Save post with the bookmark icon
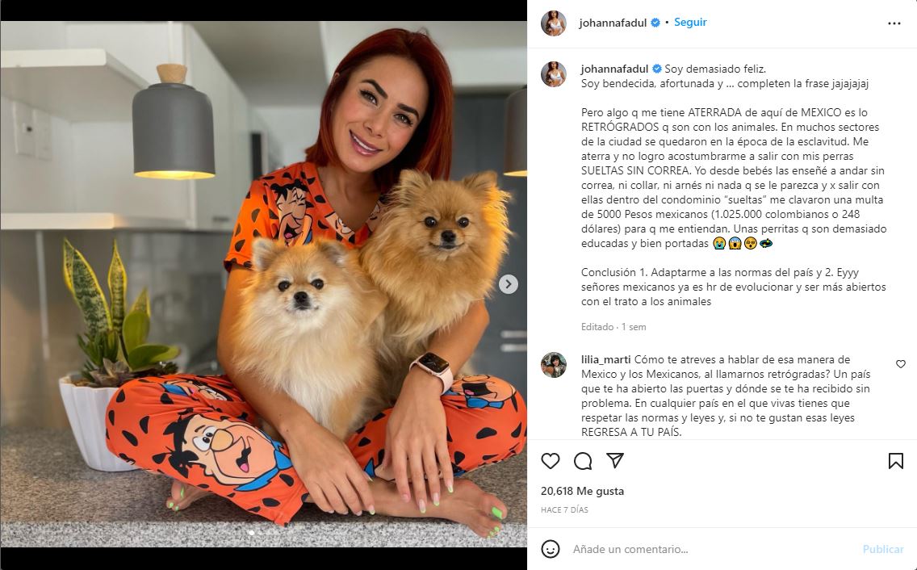 [x=895, y=461]
